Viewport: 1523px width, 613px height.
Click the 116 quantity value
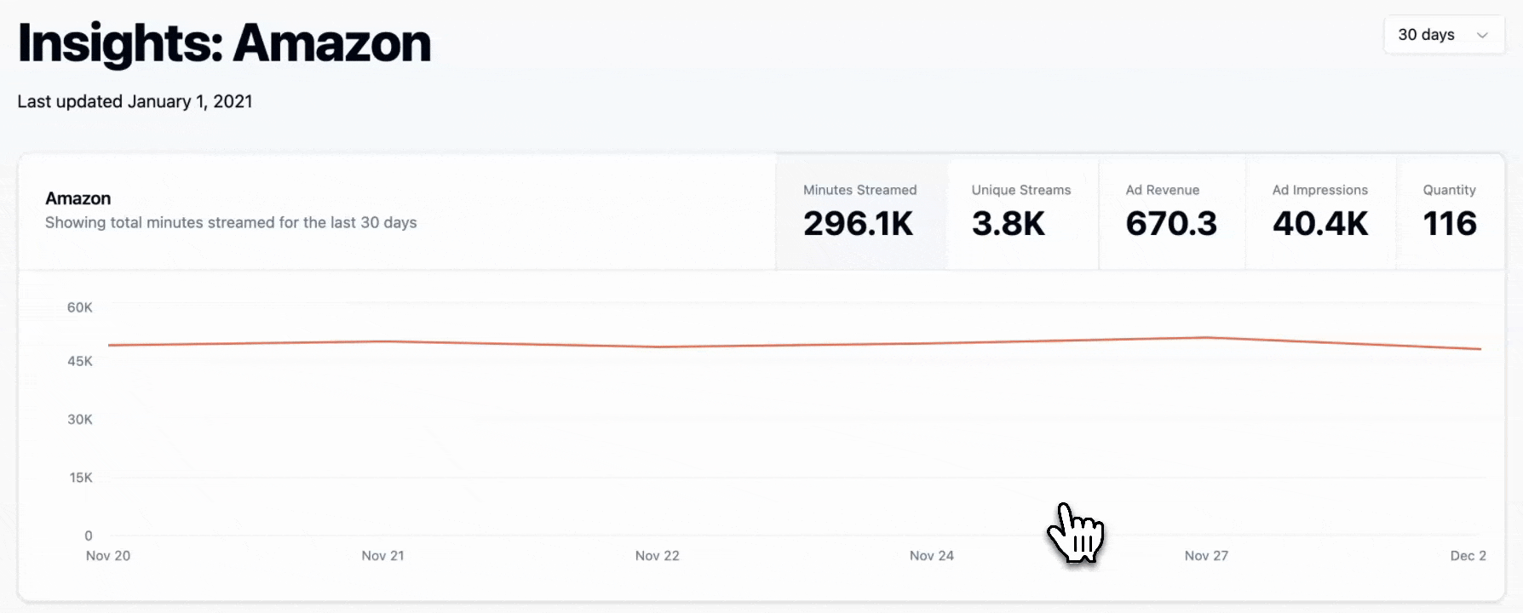coord(1449,224)
